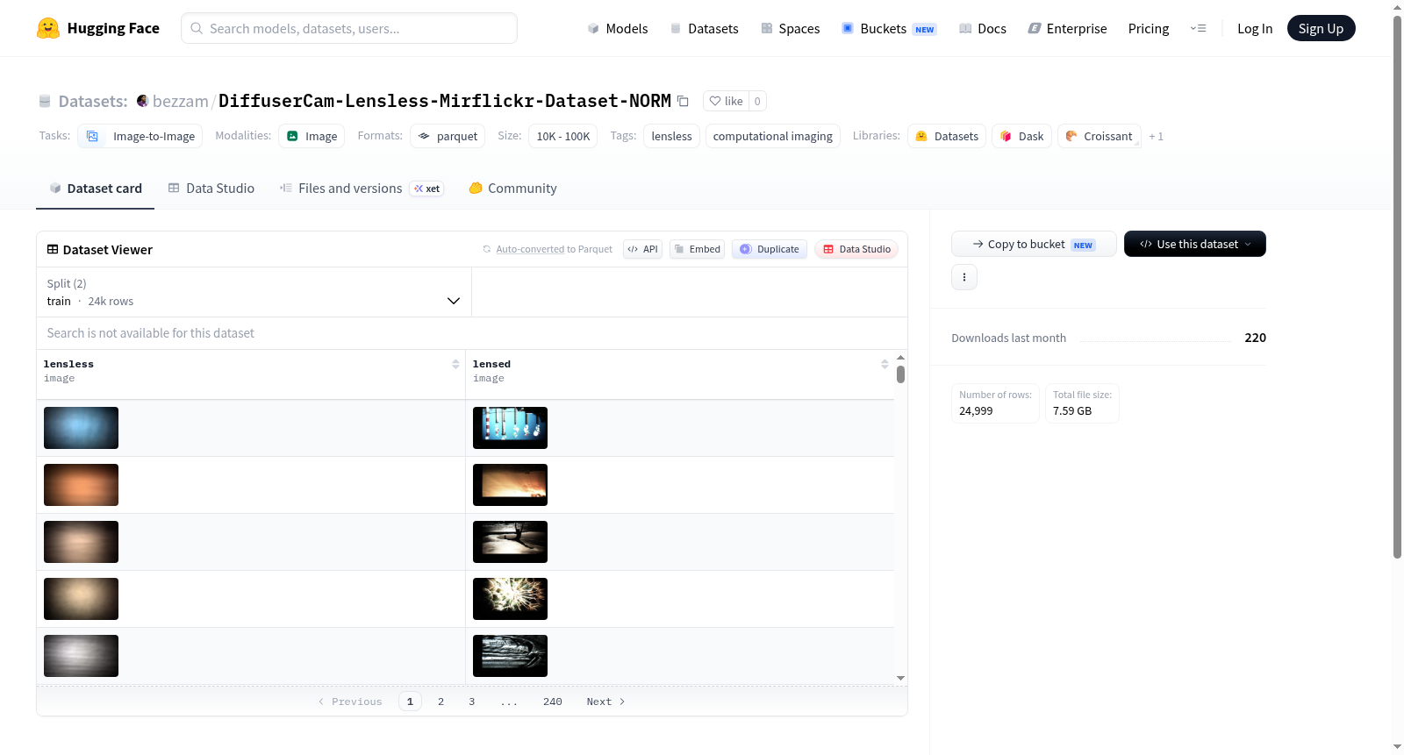
Task: Go to Models page
Action: pyautogui.click(x=618, y=28)
